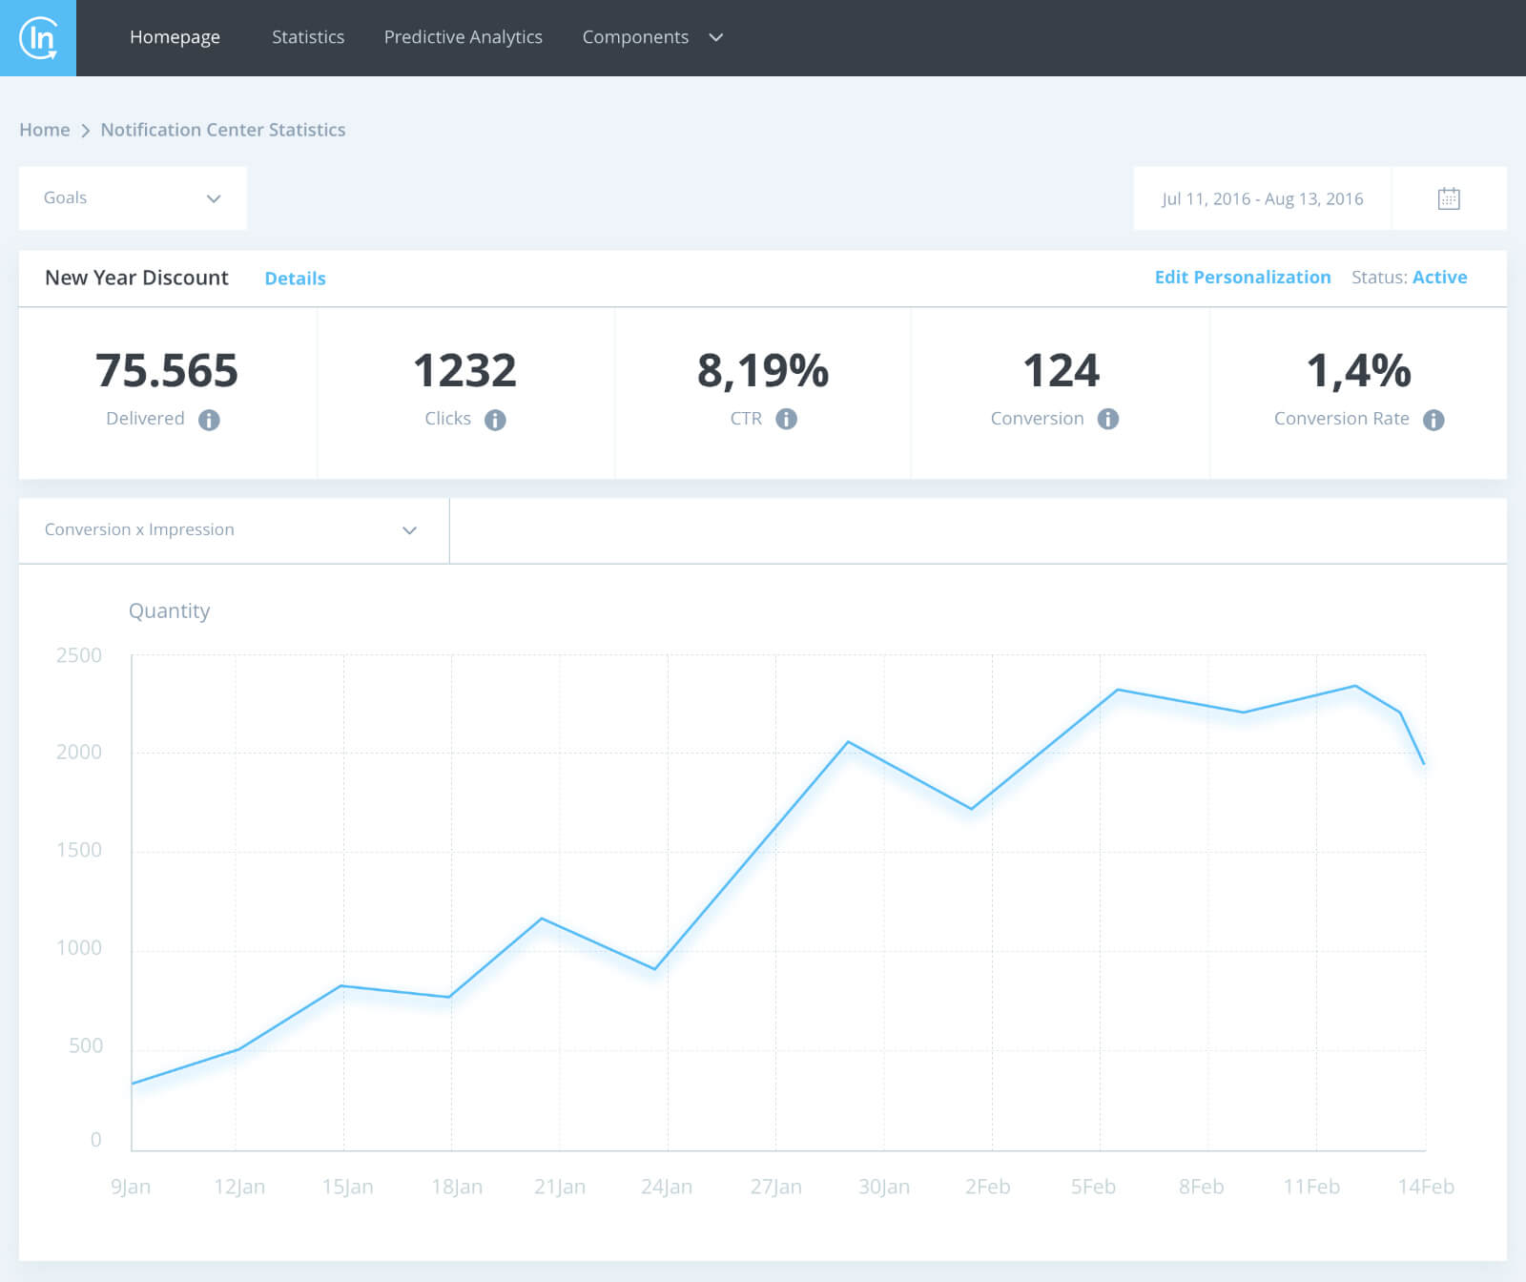Go to Homepage in navigation bar
This screenshot has width=1526, height=1282.
tap(175, 37)
